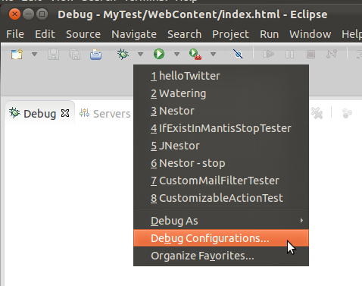Expand the Debug As submenu

[221, 221]
